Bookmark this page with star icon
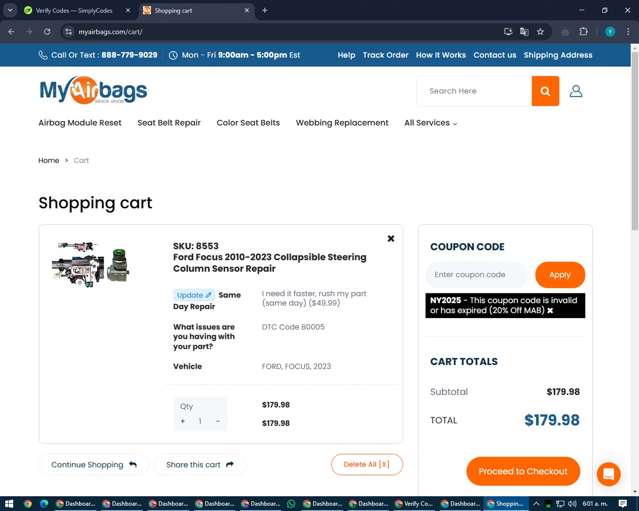 pyautogui.click(x=540, y=32)
